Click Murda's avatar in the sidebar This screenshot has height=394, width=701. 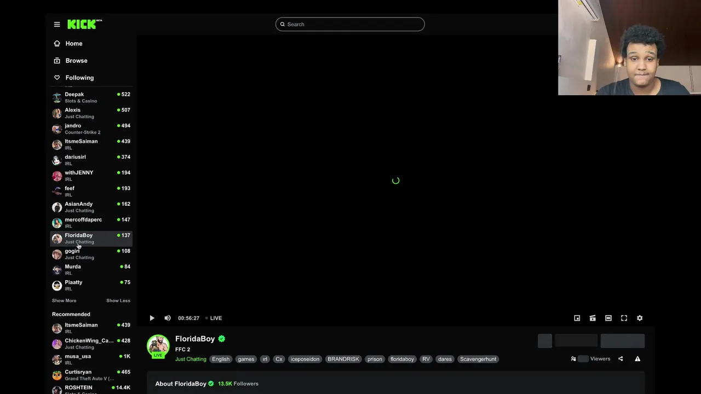tap(57, 270)
